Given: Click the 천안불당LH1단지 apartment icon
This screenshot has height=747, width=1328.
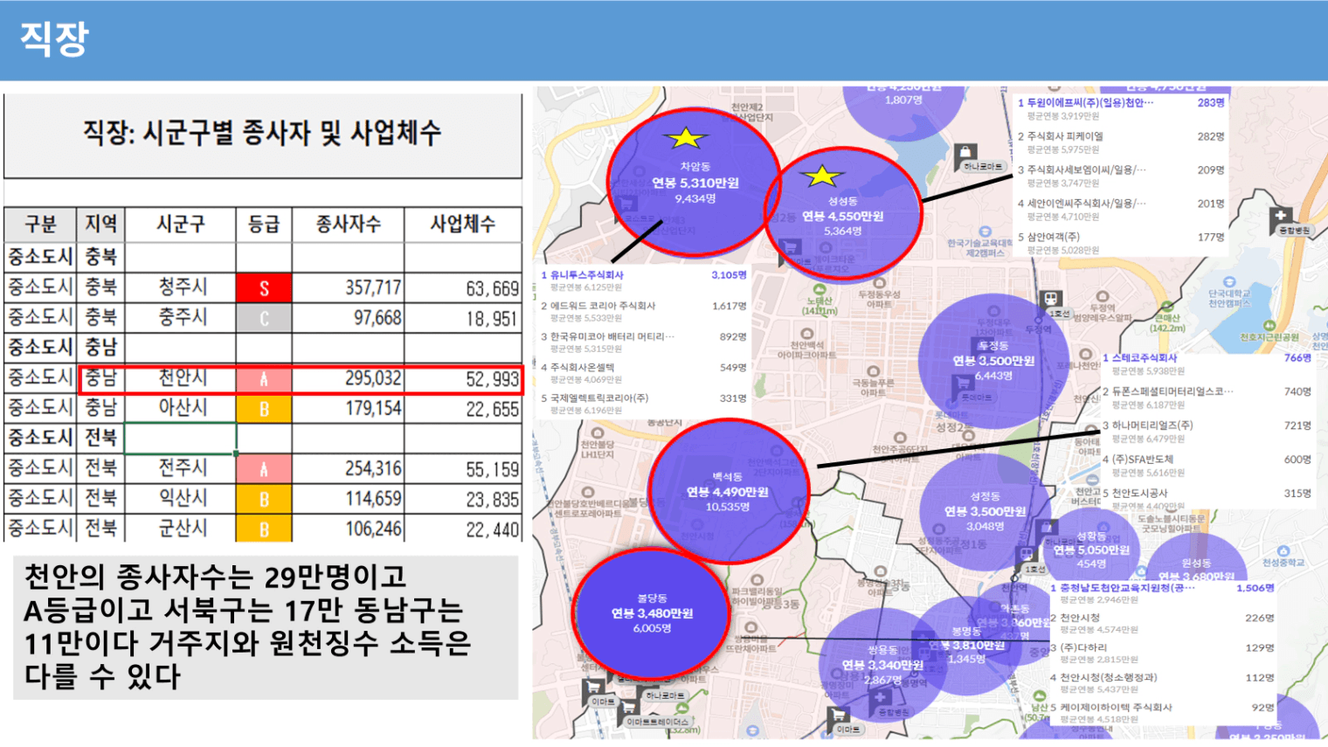Looking at the screenshot, I should 598,432.
